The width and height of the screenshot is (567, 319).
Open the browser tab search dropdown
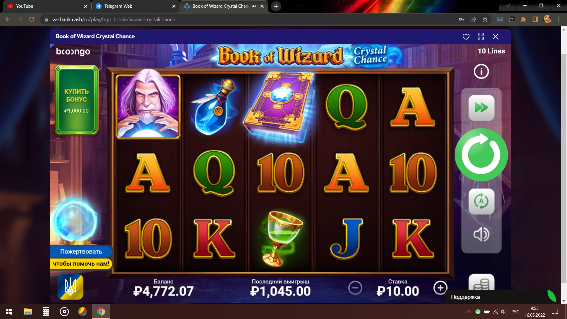[x=508, y=6]
